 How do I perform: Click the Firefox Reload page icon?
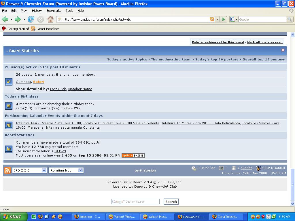[31, 20]
